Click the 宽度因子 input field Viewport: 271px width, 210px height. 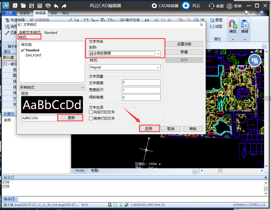[x=141, y=90]
